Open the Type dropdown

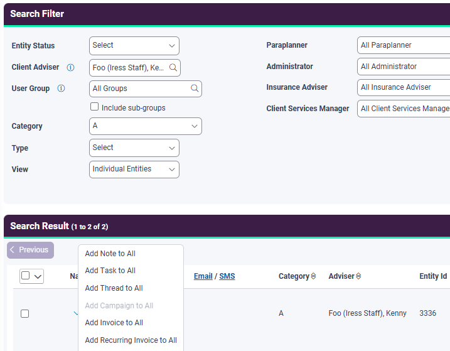134,148
